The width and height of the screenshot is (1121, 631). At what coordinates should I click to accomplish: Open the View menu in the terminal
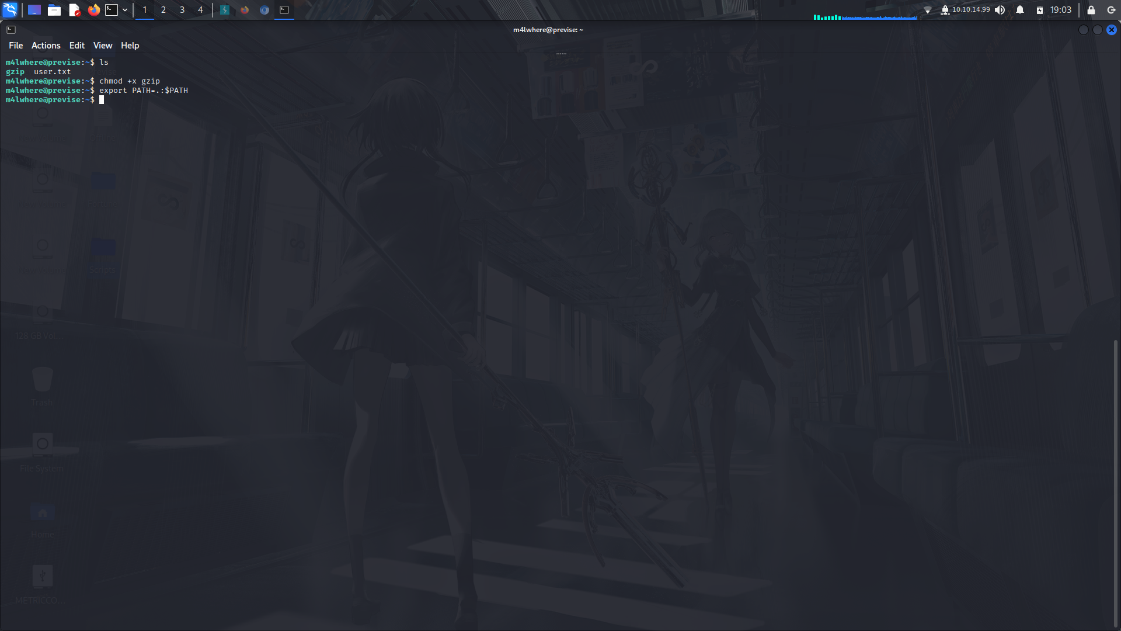103,45
